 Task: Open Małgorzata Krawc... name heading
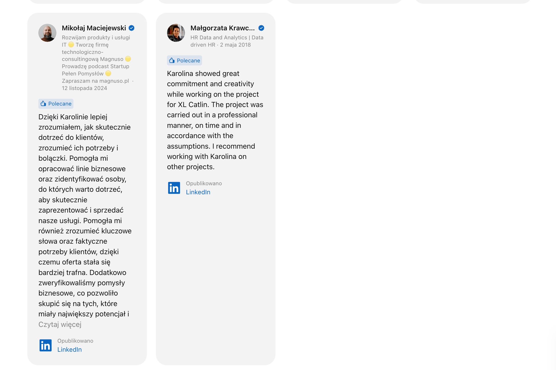(x=223, y=28)
